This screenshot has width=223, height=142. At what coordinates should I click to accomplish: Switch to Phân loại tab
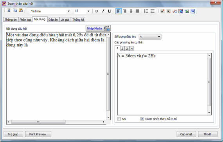coord(25,20)
